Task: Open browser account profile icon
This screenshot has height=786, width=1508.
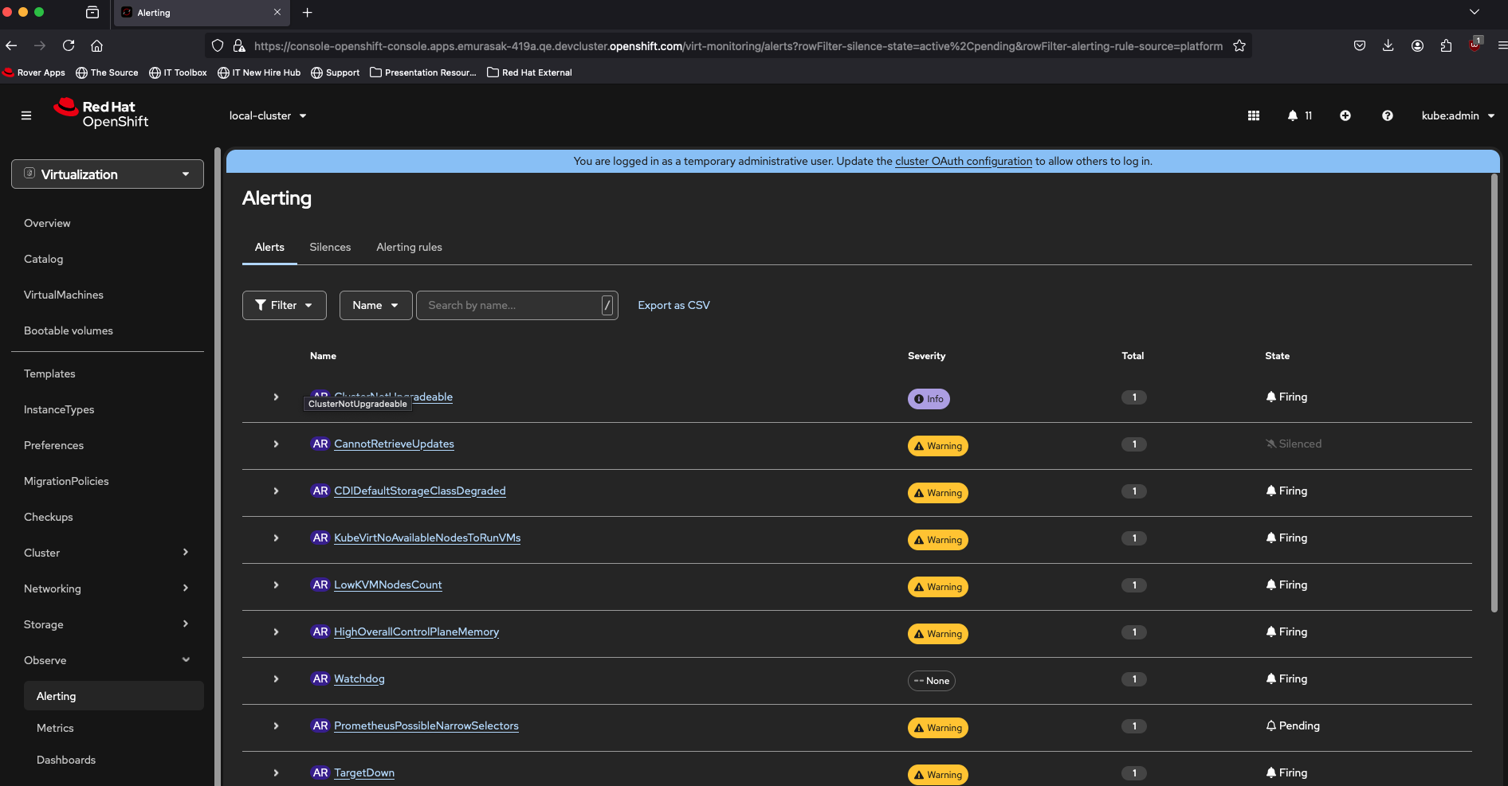Action: click(1417, 45)
